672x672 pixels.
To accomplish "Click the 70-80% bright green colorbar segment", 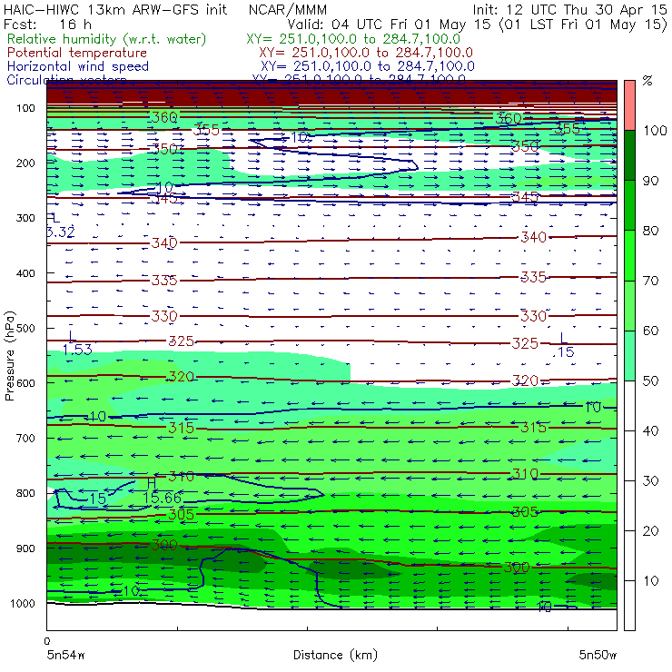I will point(629,255).
